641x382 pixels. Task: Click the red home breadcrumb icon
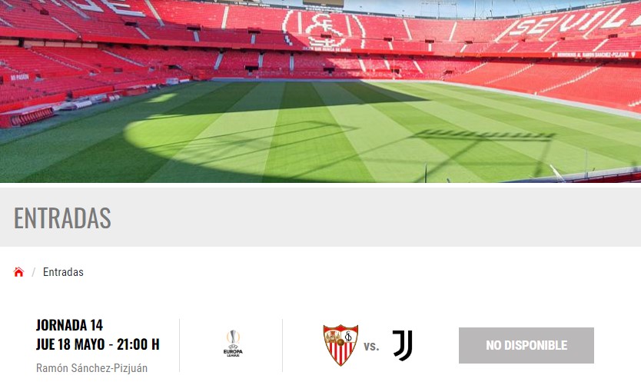[x=18, y=272]
